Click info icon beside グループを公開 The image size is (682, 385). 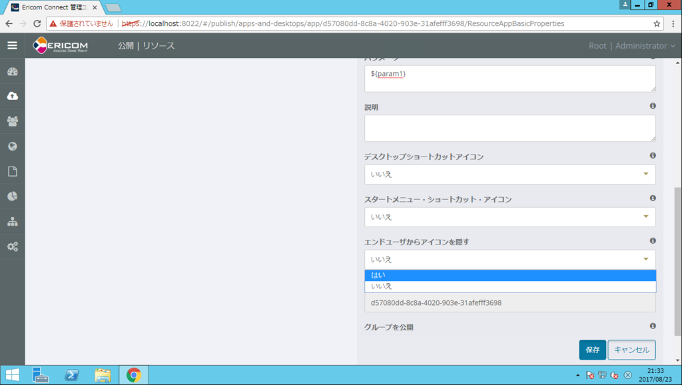click(x=653, y=326)
